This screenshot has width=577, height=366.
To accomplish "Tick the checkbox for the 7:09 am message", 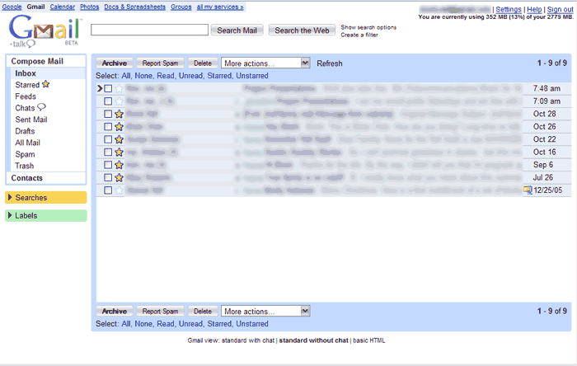I will coord(108,101).
